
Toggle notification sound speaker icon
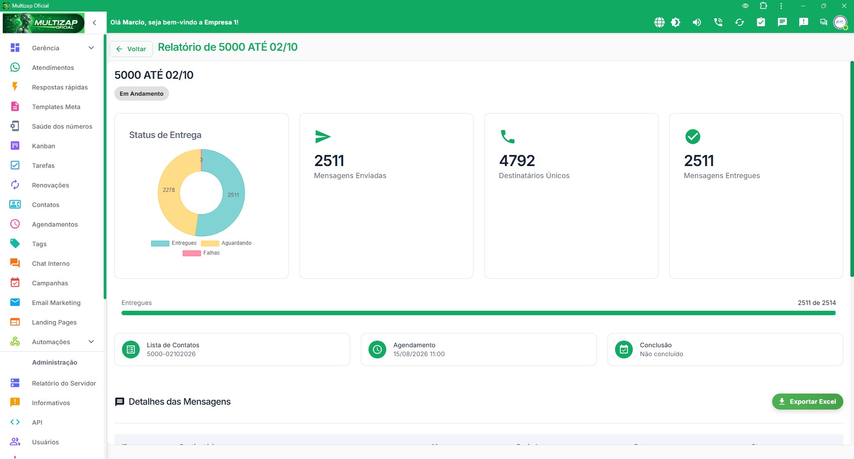(x=697, y=22)
